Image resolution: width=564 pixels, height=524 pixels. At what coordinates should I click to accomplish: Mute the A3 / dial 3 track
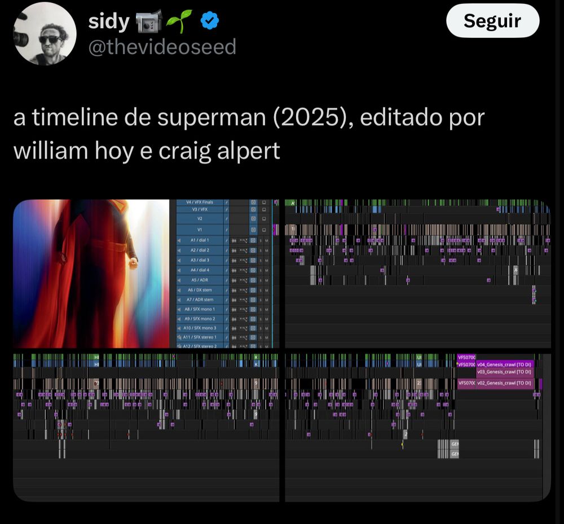pyautogui.click(x=267, y=261)
